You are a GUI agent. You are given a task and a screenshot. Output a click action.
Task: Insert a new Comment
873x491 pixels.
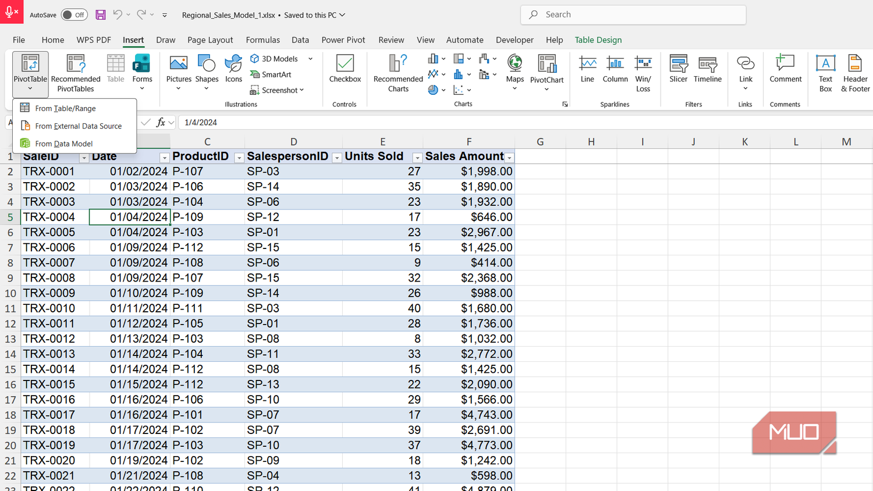(785, 69)
